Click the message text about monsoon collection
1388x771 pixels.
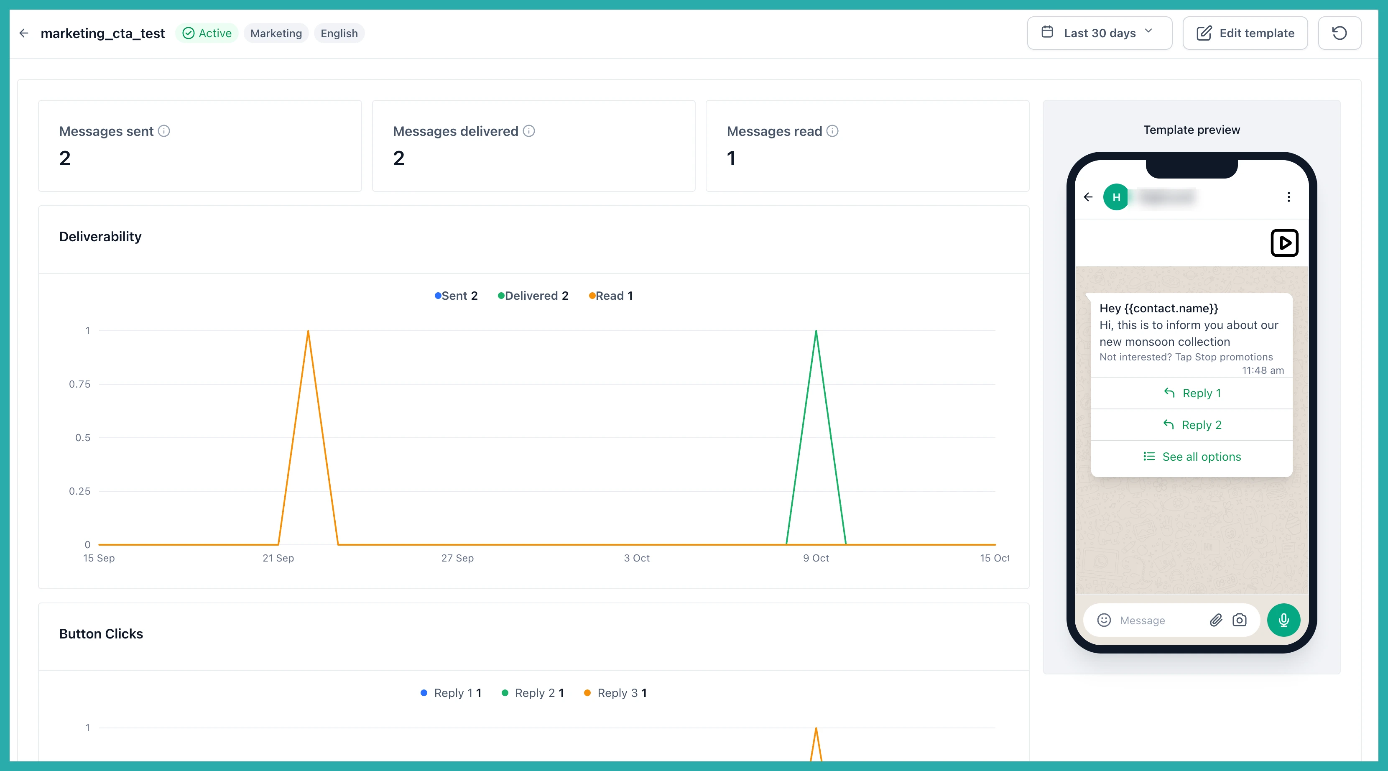coord(1188,334)
